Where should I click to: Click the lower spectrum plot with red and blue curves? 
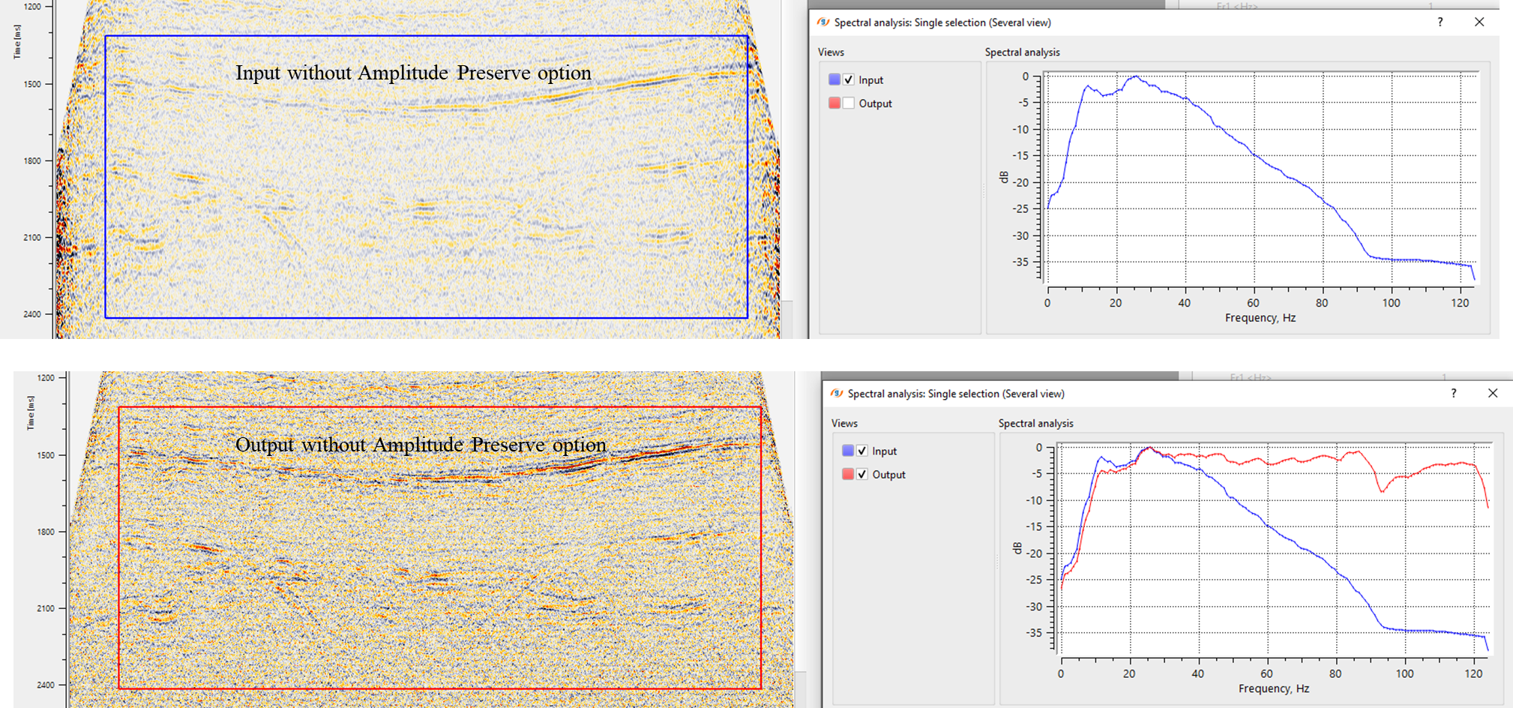pyautogui.click(x=1273, y=549)
